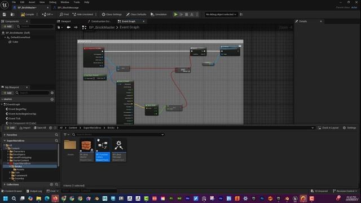Open the Windows Start menu

pyautogui.click(x=6, y=198)
